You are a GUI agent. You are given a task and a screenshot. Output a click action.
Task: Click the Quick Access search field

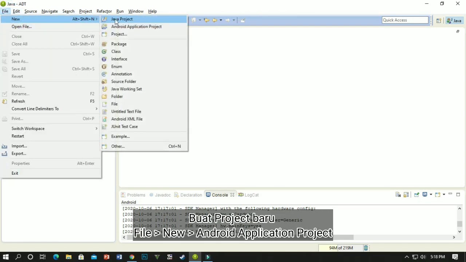coord(405,20)
